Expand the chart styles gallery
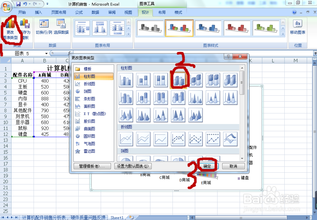 tap(283, 34)
